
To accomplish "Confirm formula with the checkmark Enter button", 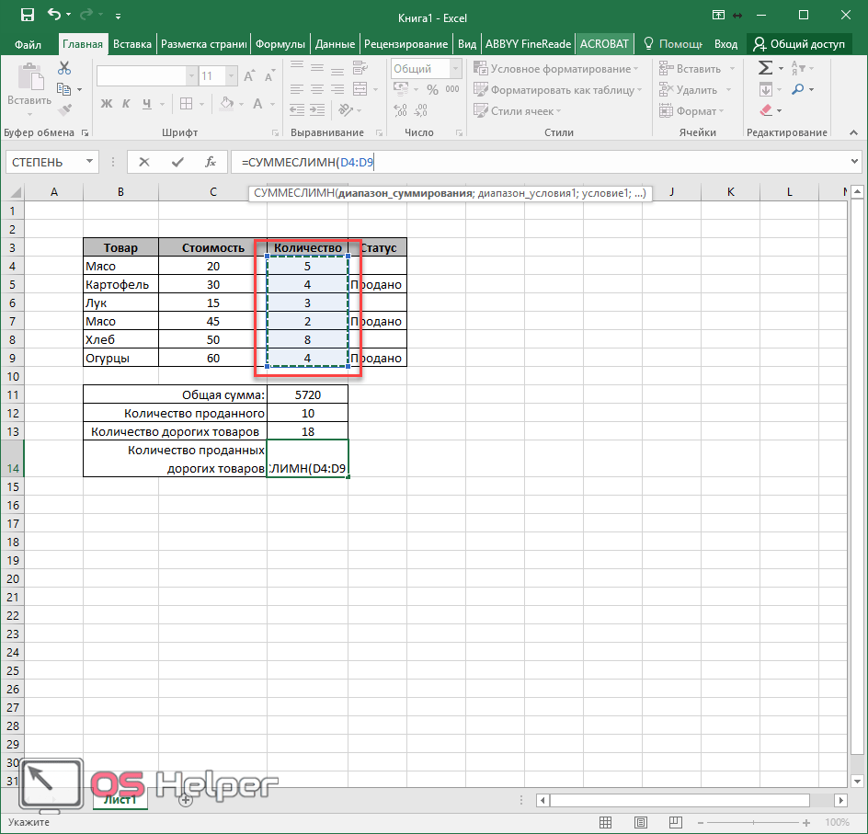I will tap(177, 162).
